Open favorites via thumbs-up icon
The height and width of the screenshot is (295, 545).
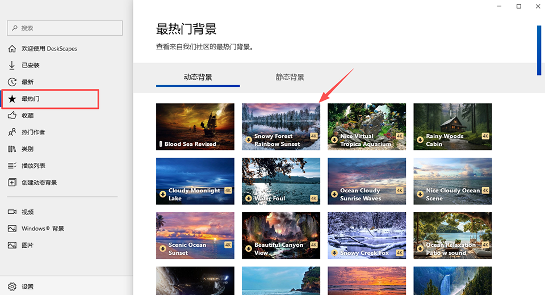12,115
